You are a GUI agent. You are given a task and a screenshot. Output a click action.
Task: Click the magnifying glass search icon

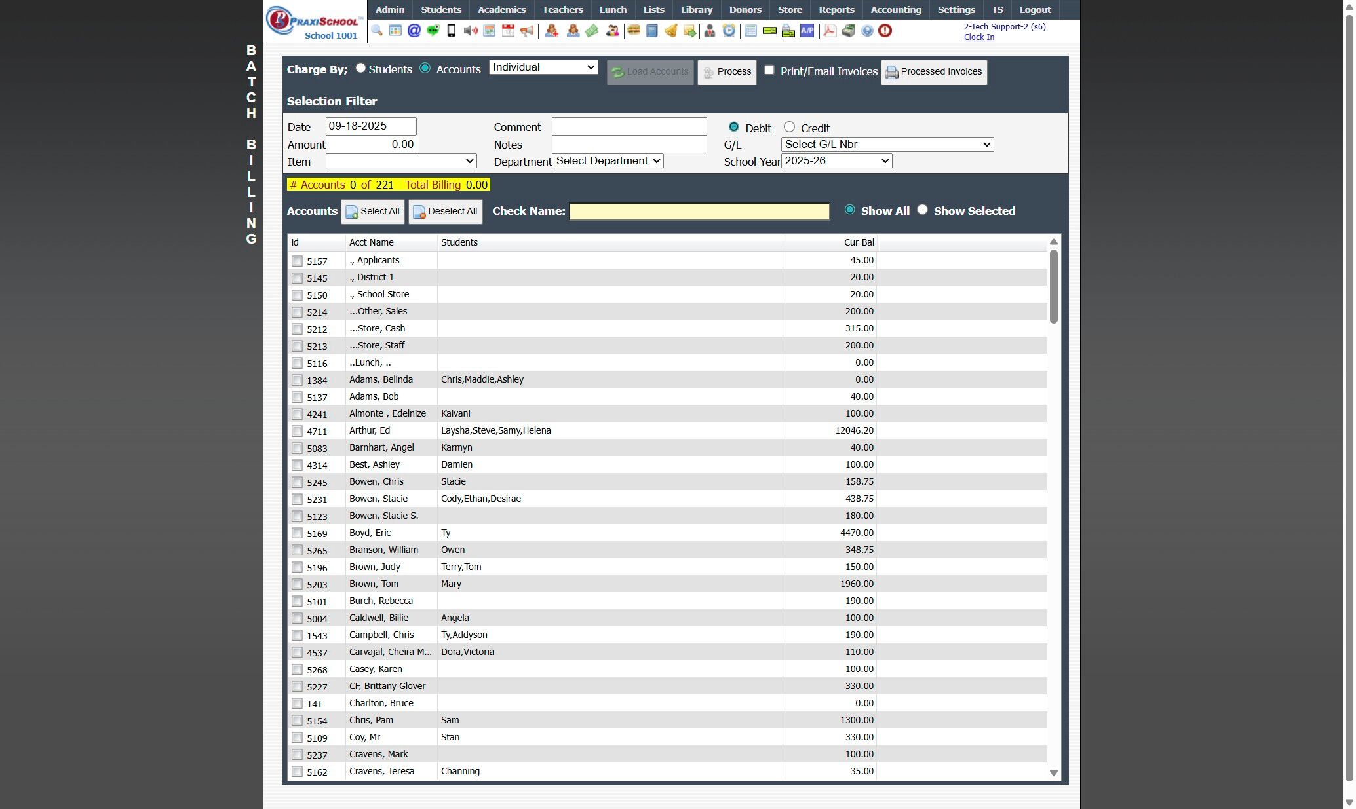pyautogui.click(x=376, y=31)
